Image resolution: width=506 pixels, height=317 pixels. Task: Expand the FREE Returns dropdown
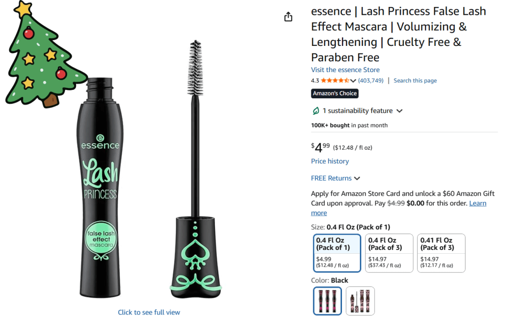(x=357, y=178)
